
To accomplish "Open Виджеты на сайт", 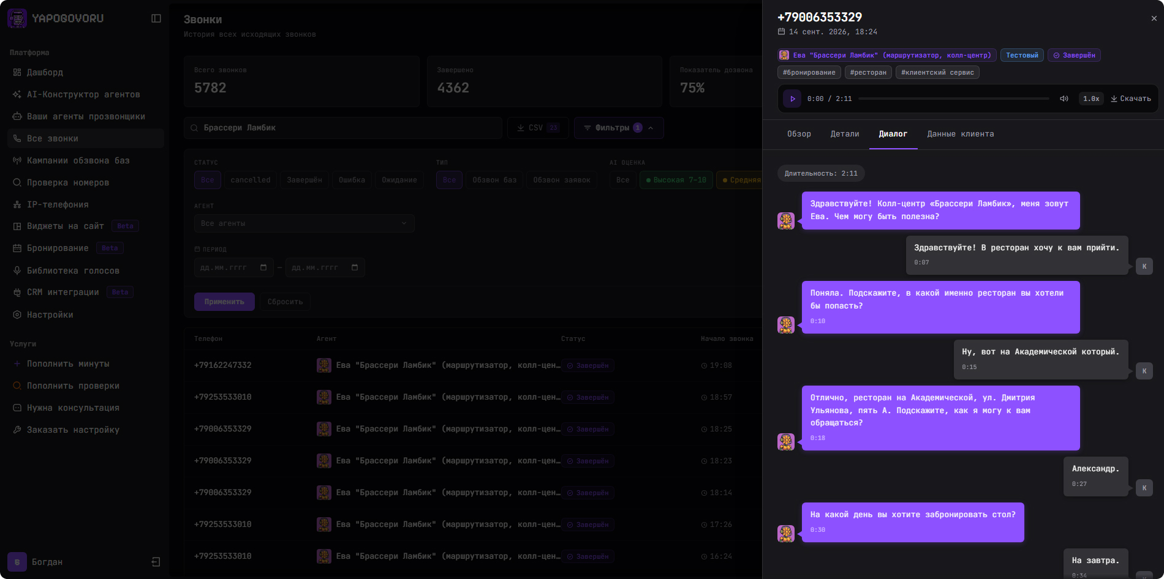I will (86, 226).
